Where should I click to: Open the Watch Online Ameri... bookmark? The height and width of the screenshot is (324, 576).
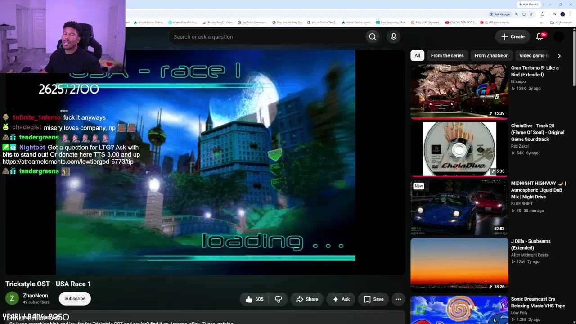[357, 22]
